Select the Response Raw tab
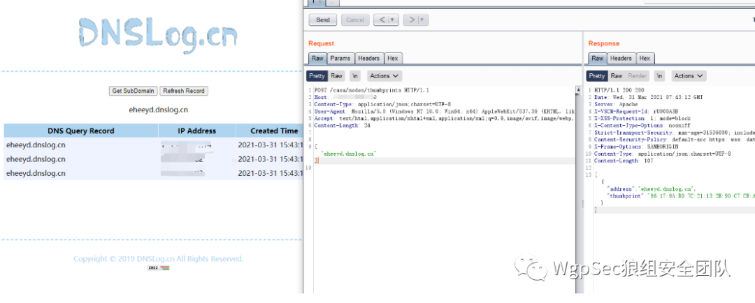The height and width of the screenshot is (303, 755). pos(597,58)
